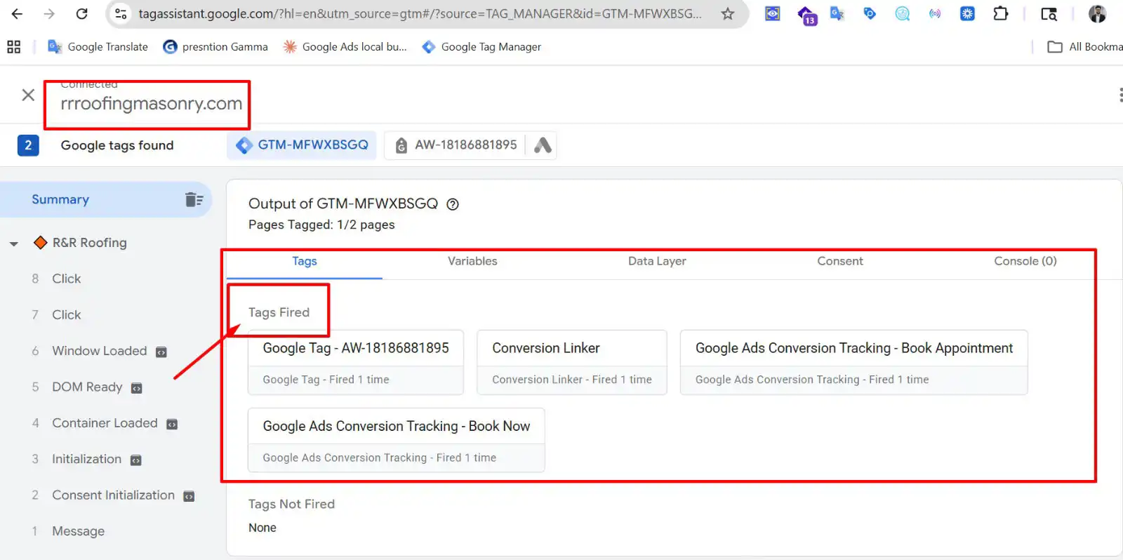The width and height of the screenshot is (1123, 560).
Task: Open the presntion Gamma bookmark
Action: pyautogui.click(x=215, y=47)
